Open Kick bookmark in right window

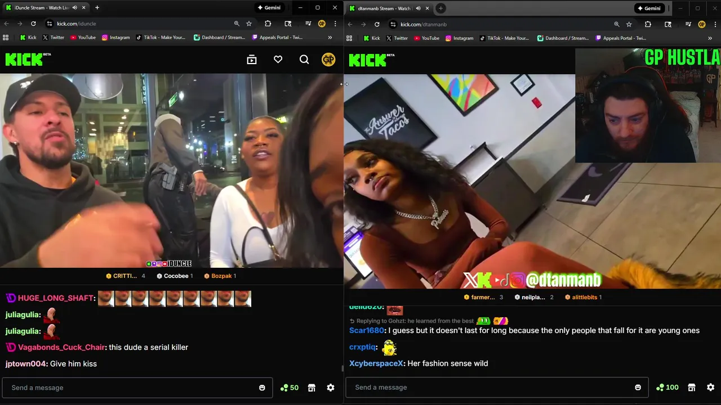pyautogui.click(x=372, y=38)
